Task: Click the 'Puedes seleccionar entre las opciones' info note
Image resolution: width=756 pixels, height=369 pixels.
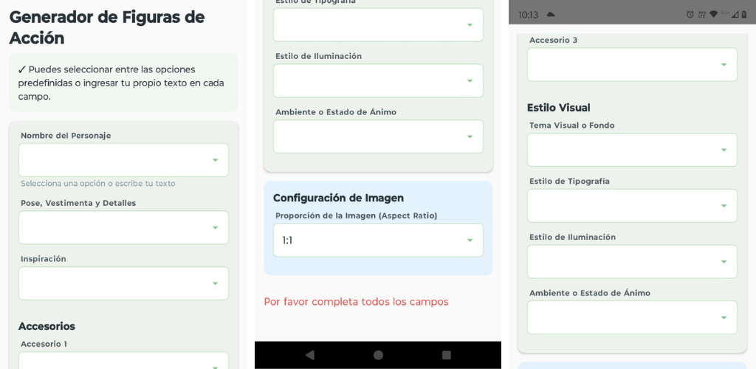Action: [x=123, y=83]
